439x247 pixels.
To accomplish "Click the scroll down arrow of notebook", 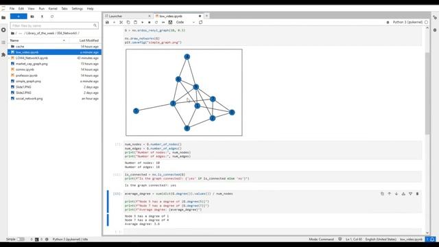I will click(427, 233).
